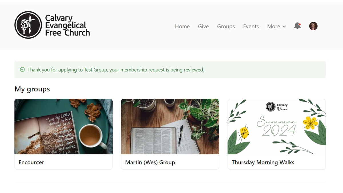The image size is (343, 193).
Task: Open the user profile avatar
Action: (313, 26)
